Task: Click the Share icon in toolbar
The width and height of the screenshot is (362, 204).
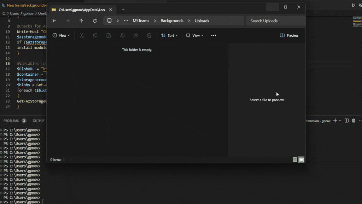Action: (x=135, y=35)
